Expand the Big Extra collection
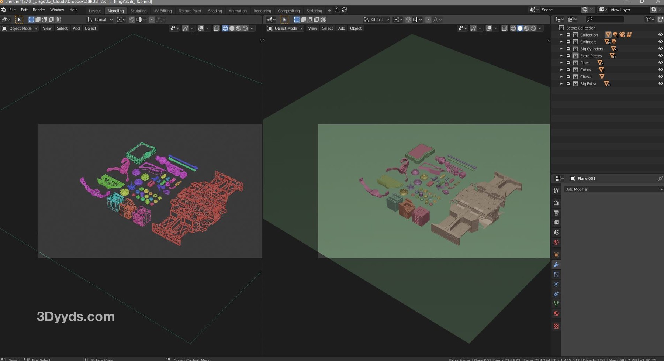 coord(561,84)
